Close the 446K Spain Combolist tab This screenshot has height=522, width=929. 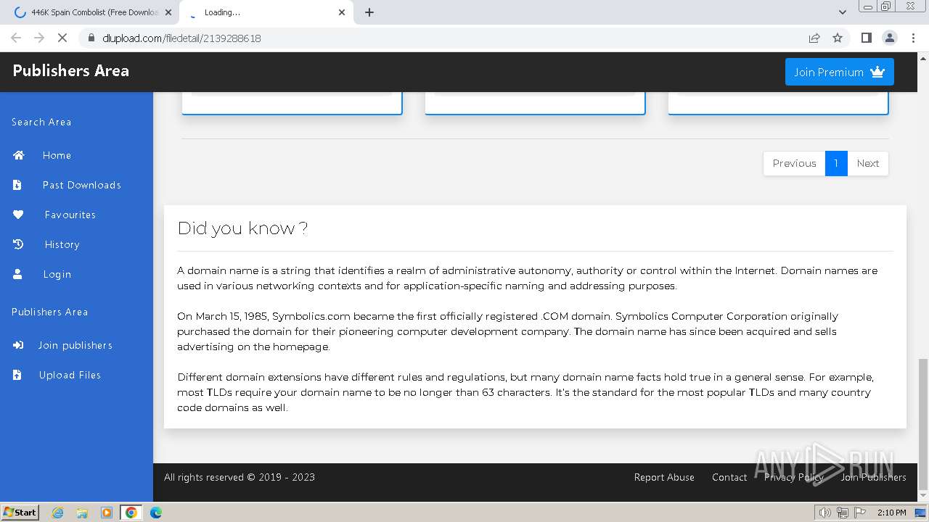(x=168, y=12)
